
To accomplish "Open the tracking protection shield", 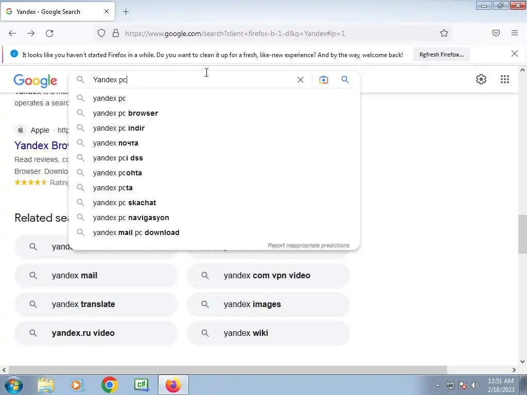I will coord(101,33).
